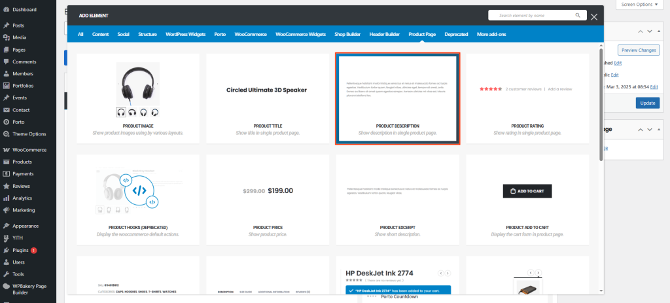Open the Header Builder tab
This screenshot has width=670, height=303.
pyautogui.click(x=384, y=34)
